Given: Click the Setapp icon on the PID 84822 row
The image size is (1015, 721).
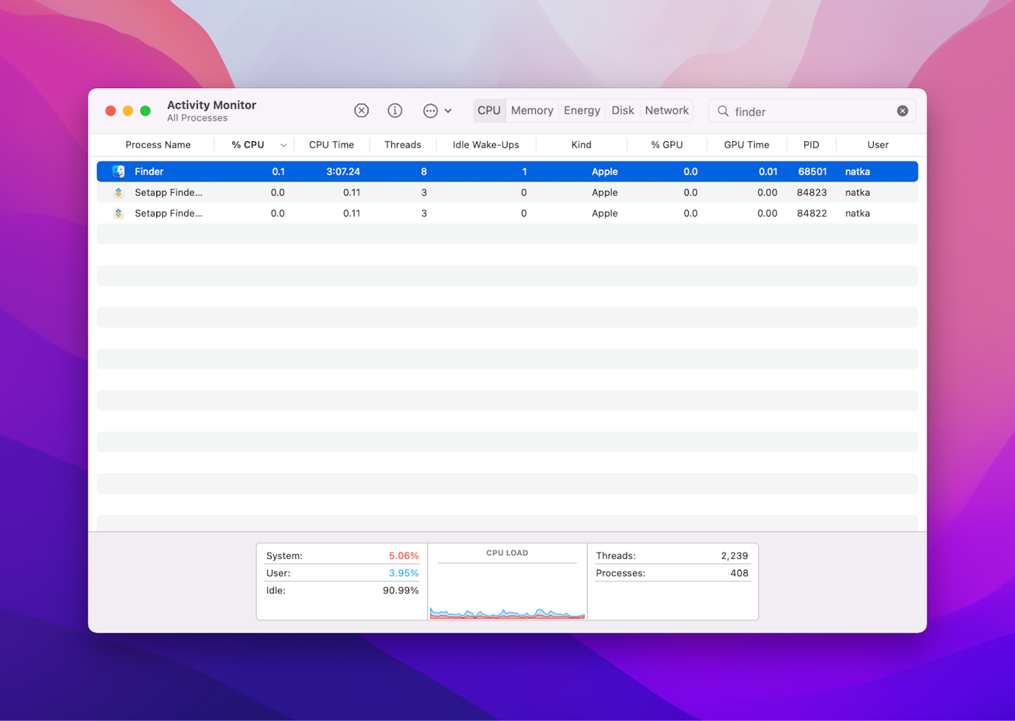Looking at the screenshot, I should click(118, 212).
